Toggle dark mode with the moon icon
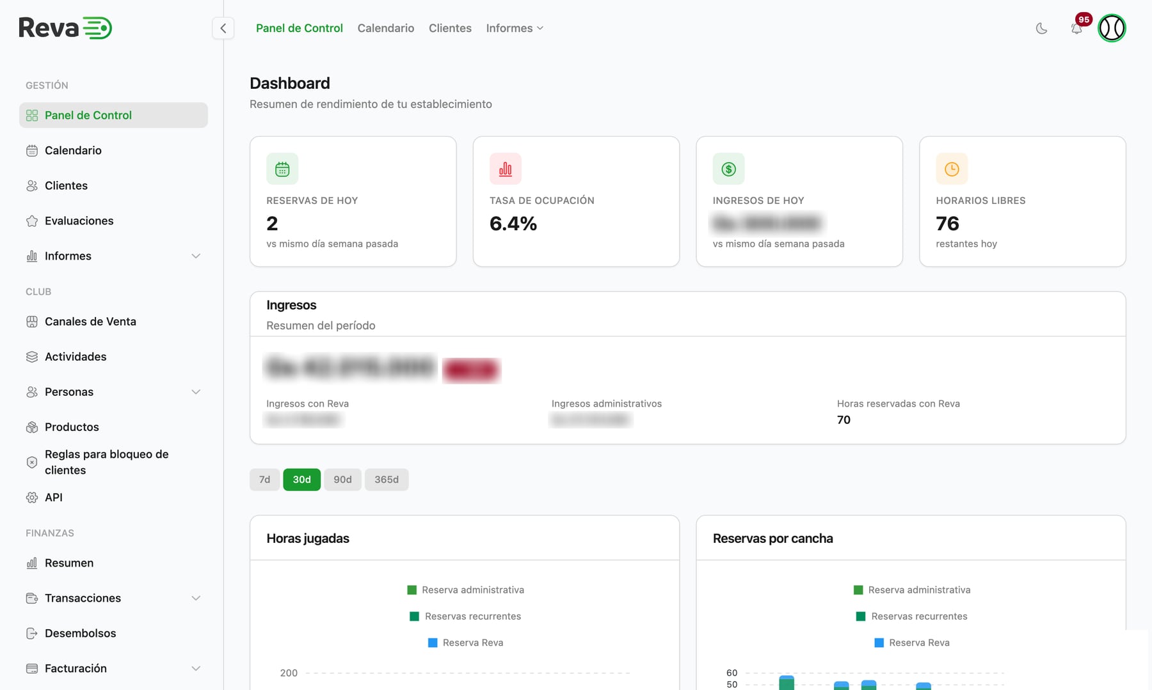The height and width of the screenshot is (690, 1152). 1041,28
